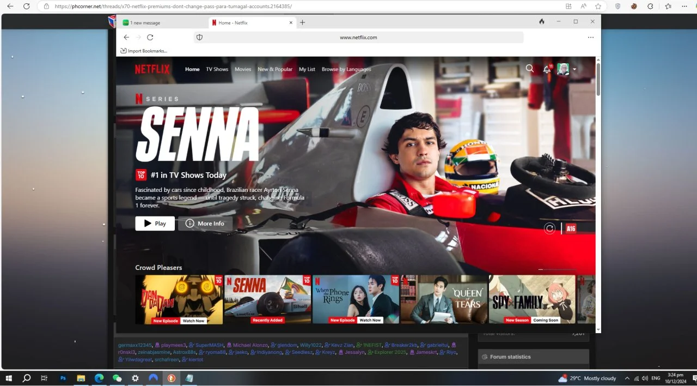This screenshot has width=697, height=386.
Task: Click the Netflix page vertical scrollbar
Action: coord(598,79)
